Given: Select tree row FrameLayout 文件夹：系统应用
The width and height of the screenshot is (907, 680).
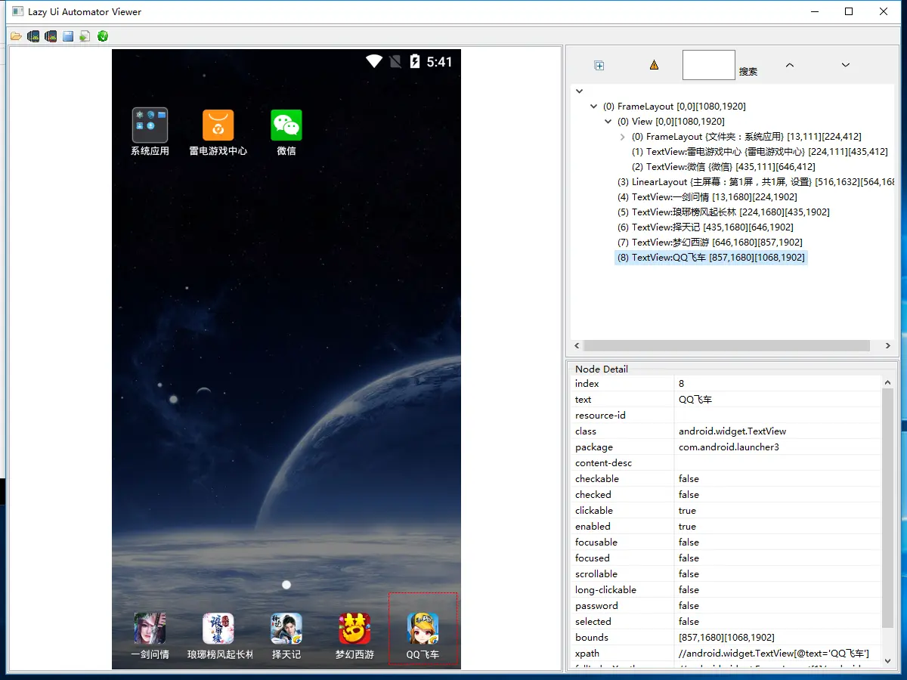Looking at the screenshot, I should tap(746, 137).
